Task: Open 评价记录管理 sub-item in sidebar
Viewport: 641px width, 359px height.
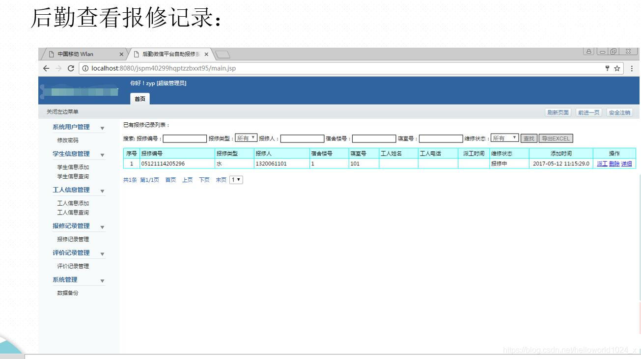Action: click(73, 266)
